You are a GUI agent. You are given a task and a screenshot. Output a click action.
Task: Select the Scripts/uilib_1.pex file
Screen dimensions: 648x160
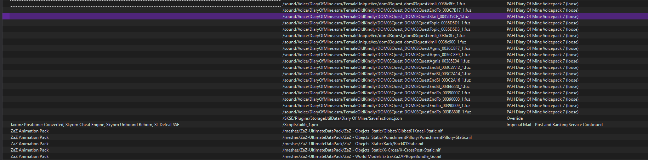pyautogui.click(x=300, y=125)
